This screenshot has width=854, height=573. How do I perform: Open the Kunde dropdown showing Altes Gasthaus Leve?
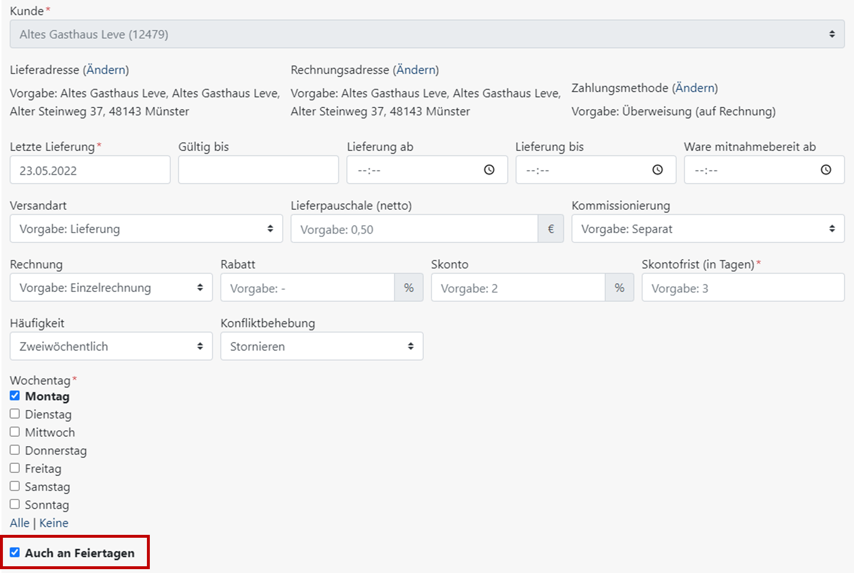point(427,34)
